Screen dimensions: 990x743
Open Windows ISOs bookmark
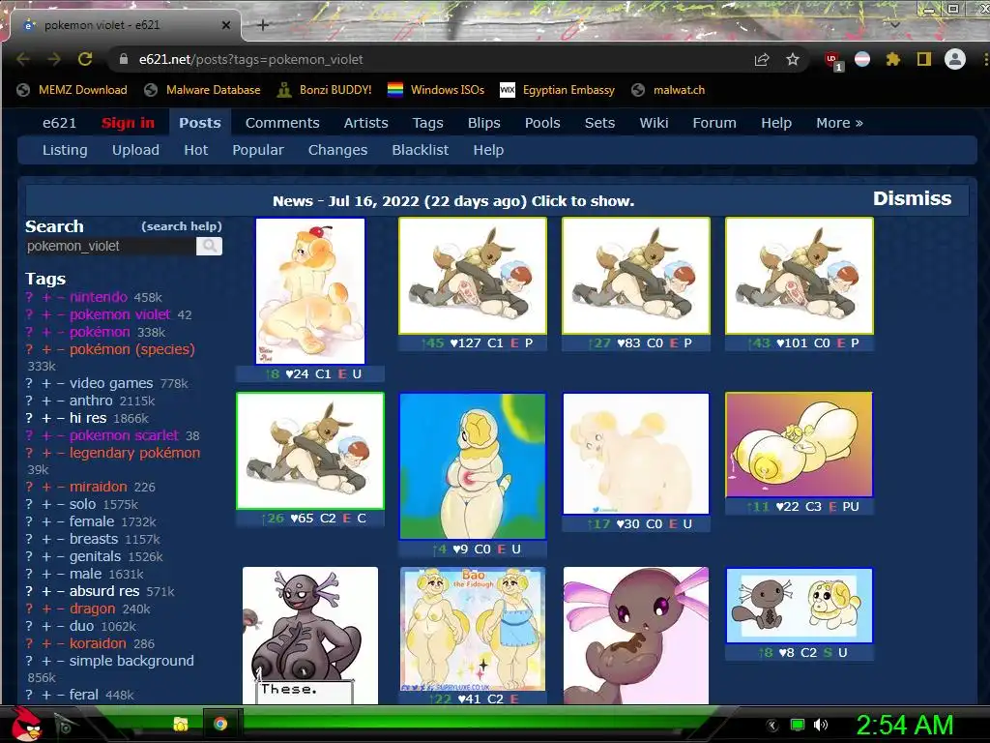[436, 90]
